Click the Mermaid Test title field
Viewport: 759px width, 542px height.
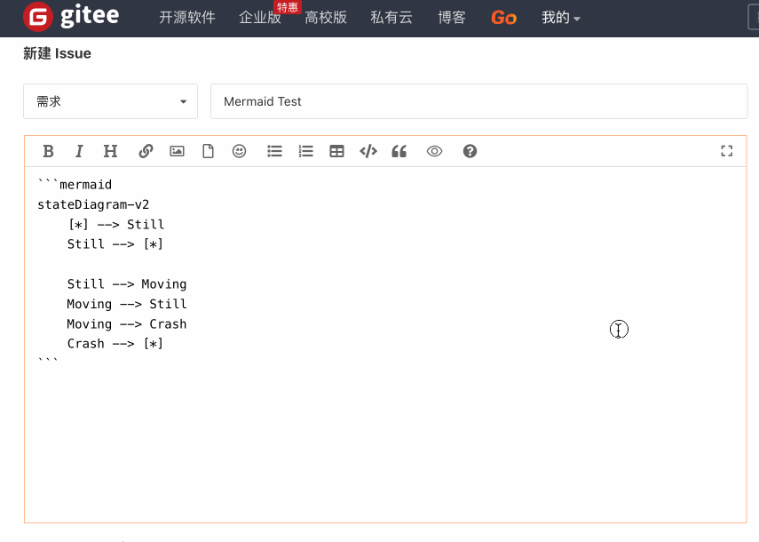click(478, 101)
